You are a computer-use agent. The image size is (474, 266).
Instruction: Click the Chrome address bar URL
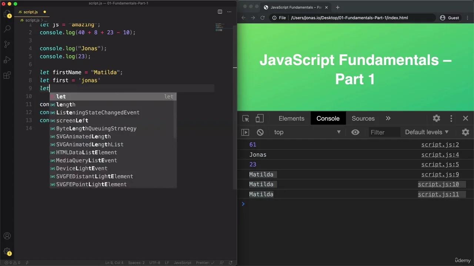(x=349, y=18)
